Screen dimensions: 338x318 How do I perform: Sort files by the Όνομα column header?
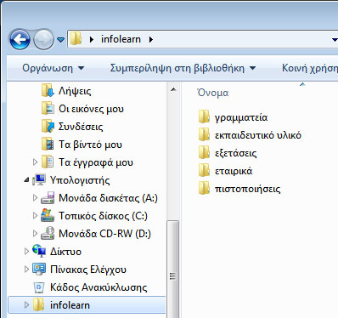click(213, 93)
